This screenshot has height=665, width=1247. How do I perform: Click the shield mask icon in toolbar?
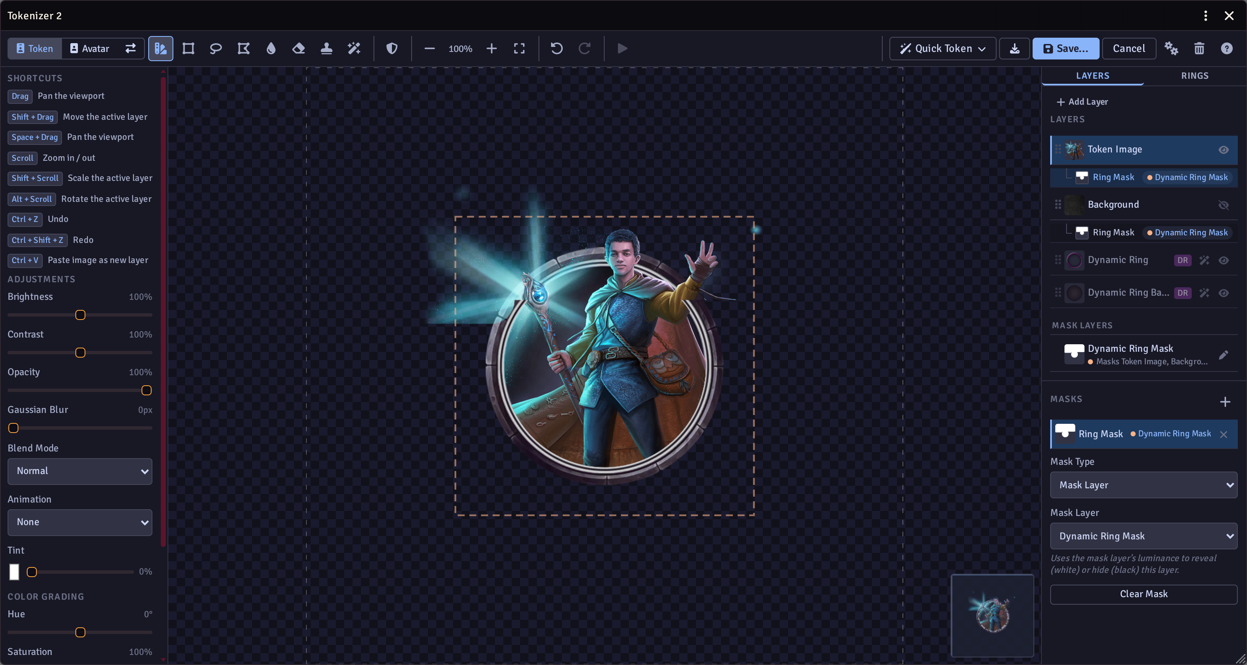(392, 49)
